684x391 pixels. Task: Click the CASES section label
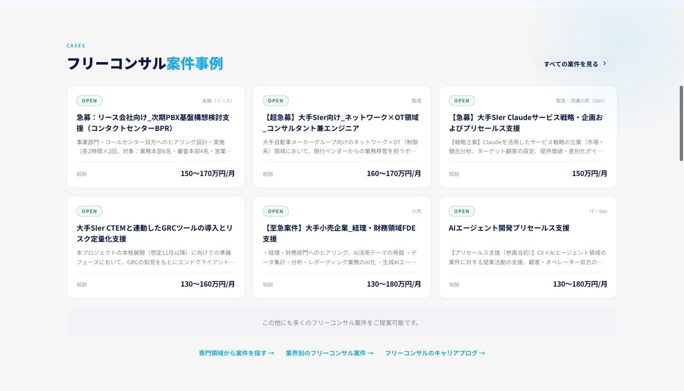click(76, 46)
